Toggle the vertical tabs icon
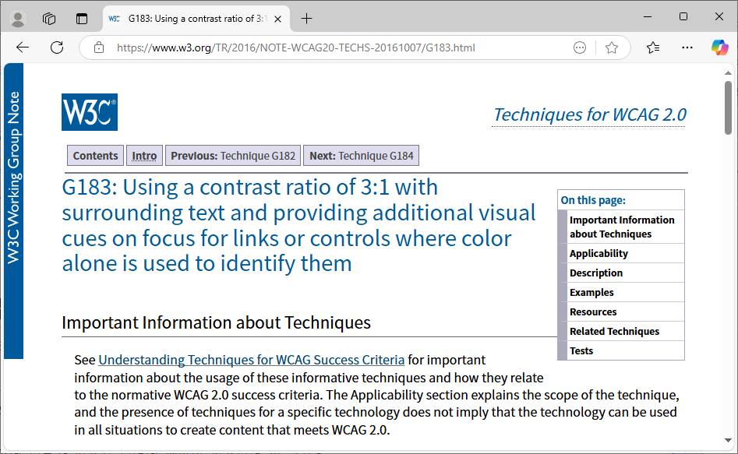 (x=82, y=19)
